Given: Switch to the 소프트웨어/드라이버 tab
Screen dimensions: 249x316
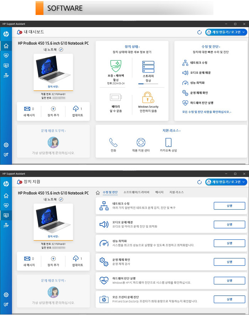Looking at the screenshot, I should [x=137, y=192].
